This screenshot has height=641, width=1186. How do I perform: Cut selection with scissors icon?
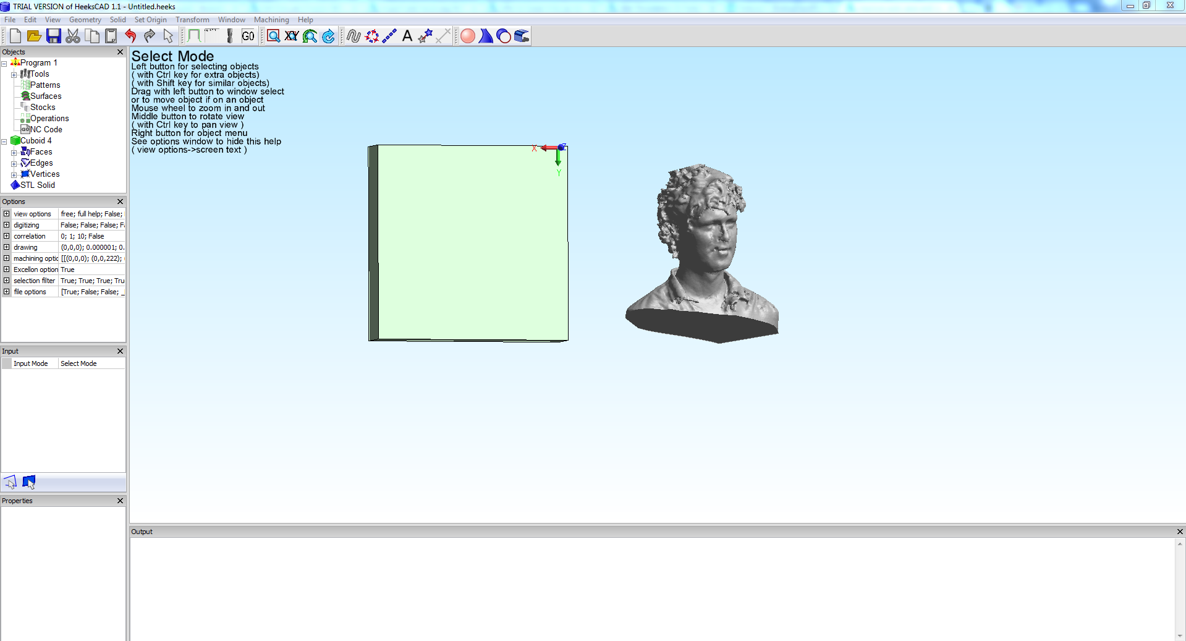[73, 36]
